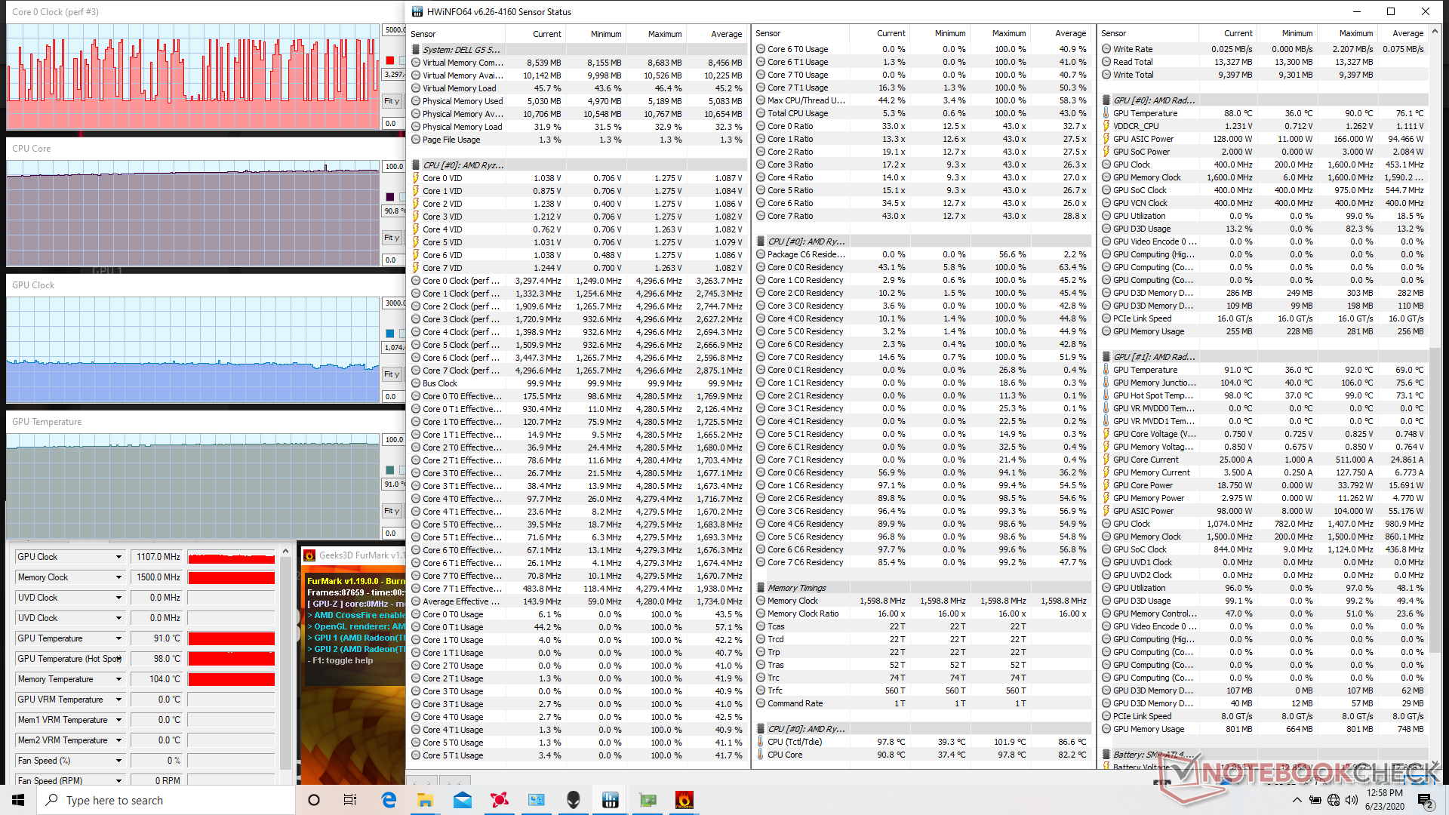Expand the GPU Clock sensor dropdown

(x=118, y=557)
